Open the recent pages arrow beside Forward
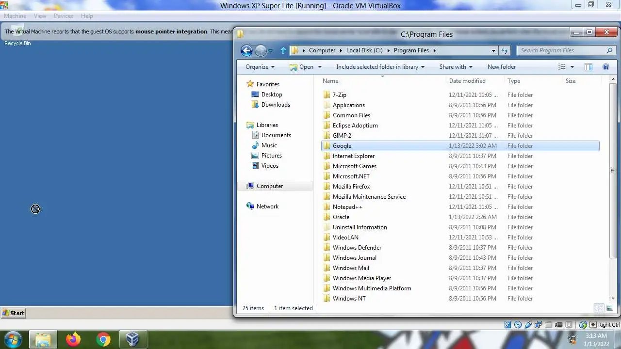 coord(270,50)
